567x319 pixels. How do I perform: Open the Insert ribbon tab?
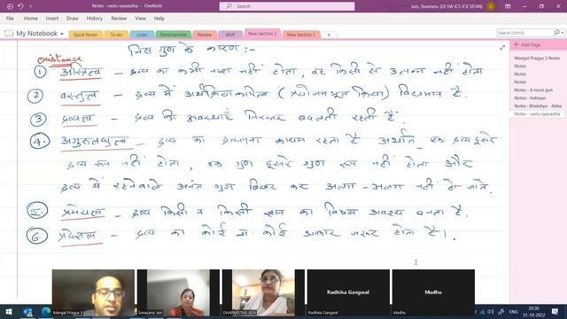point(52,18)
